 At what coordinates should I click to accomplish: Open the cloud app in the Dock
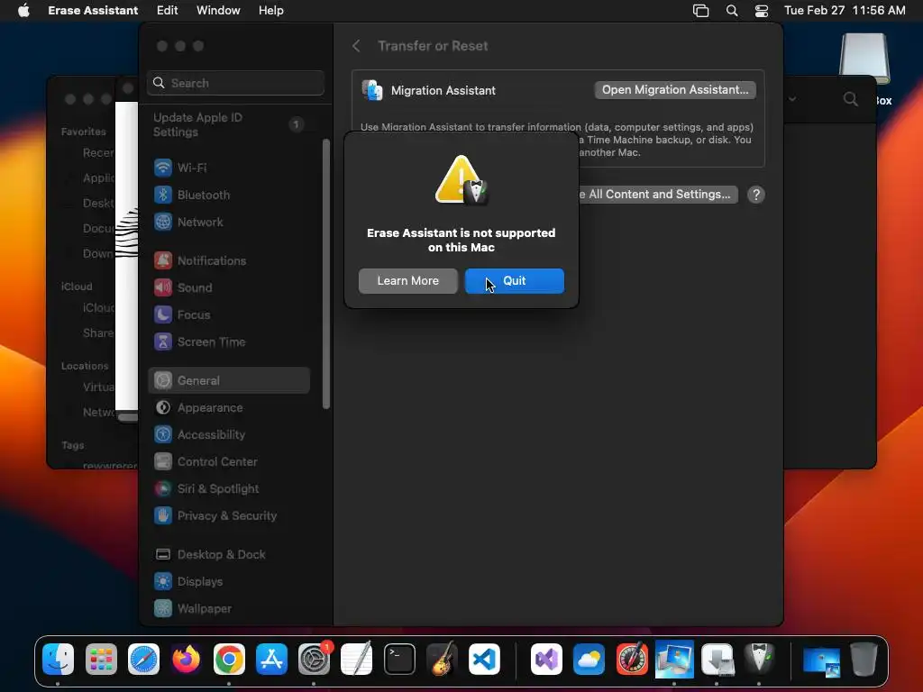point(589,659)
